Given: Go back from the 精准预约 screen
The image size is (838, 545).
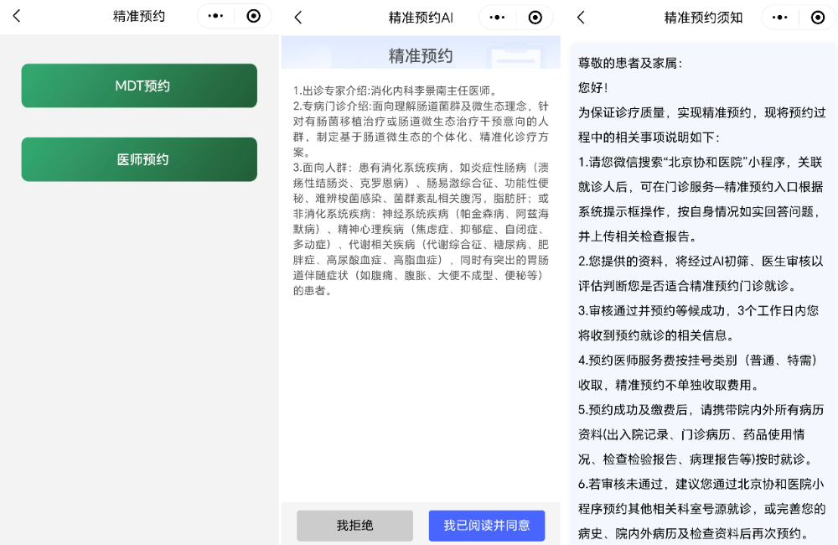Looking at the screenshot, I should pos(17,16).
